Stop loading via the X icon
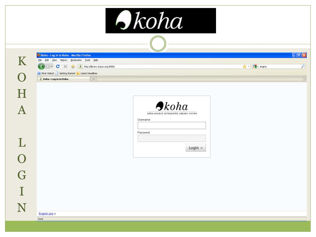The height and width of the screenshot is (237, 316). (65, 66)
